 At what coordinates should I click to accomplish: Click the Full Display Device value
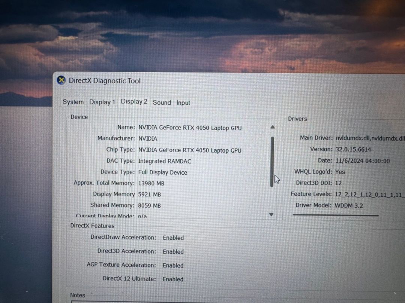coord(162,172)
